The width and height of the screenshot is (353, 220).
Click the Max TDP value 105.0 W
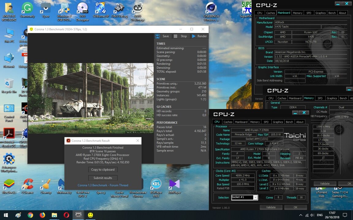click(276, 134)
